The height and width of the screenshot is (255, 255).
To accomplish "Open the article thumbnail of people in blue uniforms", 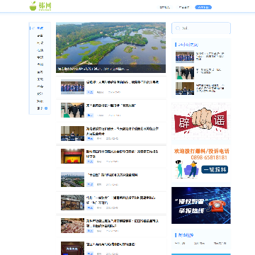I will click(72, 87).
